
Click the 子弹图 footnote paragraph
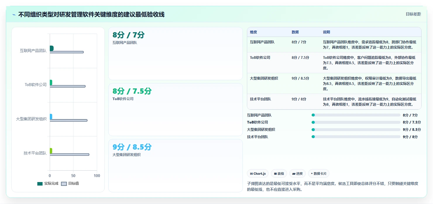point(333,186)
